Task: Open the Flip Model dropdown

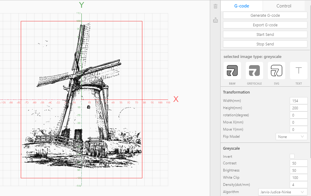Action: point(291,137)
